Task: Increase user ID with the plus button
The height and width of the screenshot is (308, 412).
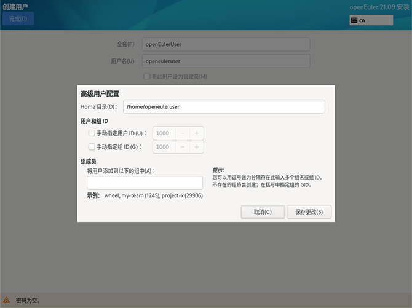Action: tap(196, 133)
